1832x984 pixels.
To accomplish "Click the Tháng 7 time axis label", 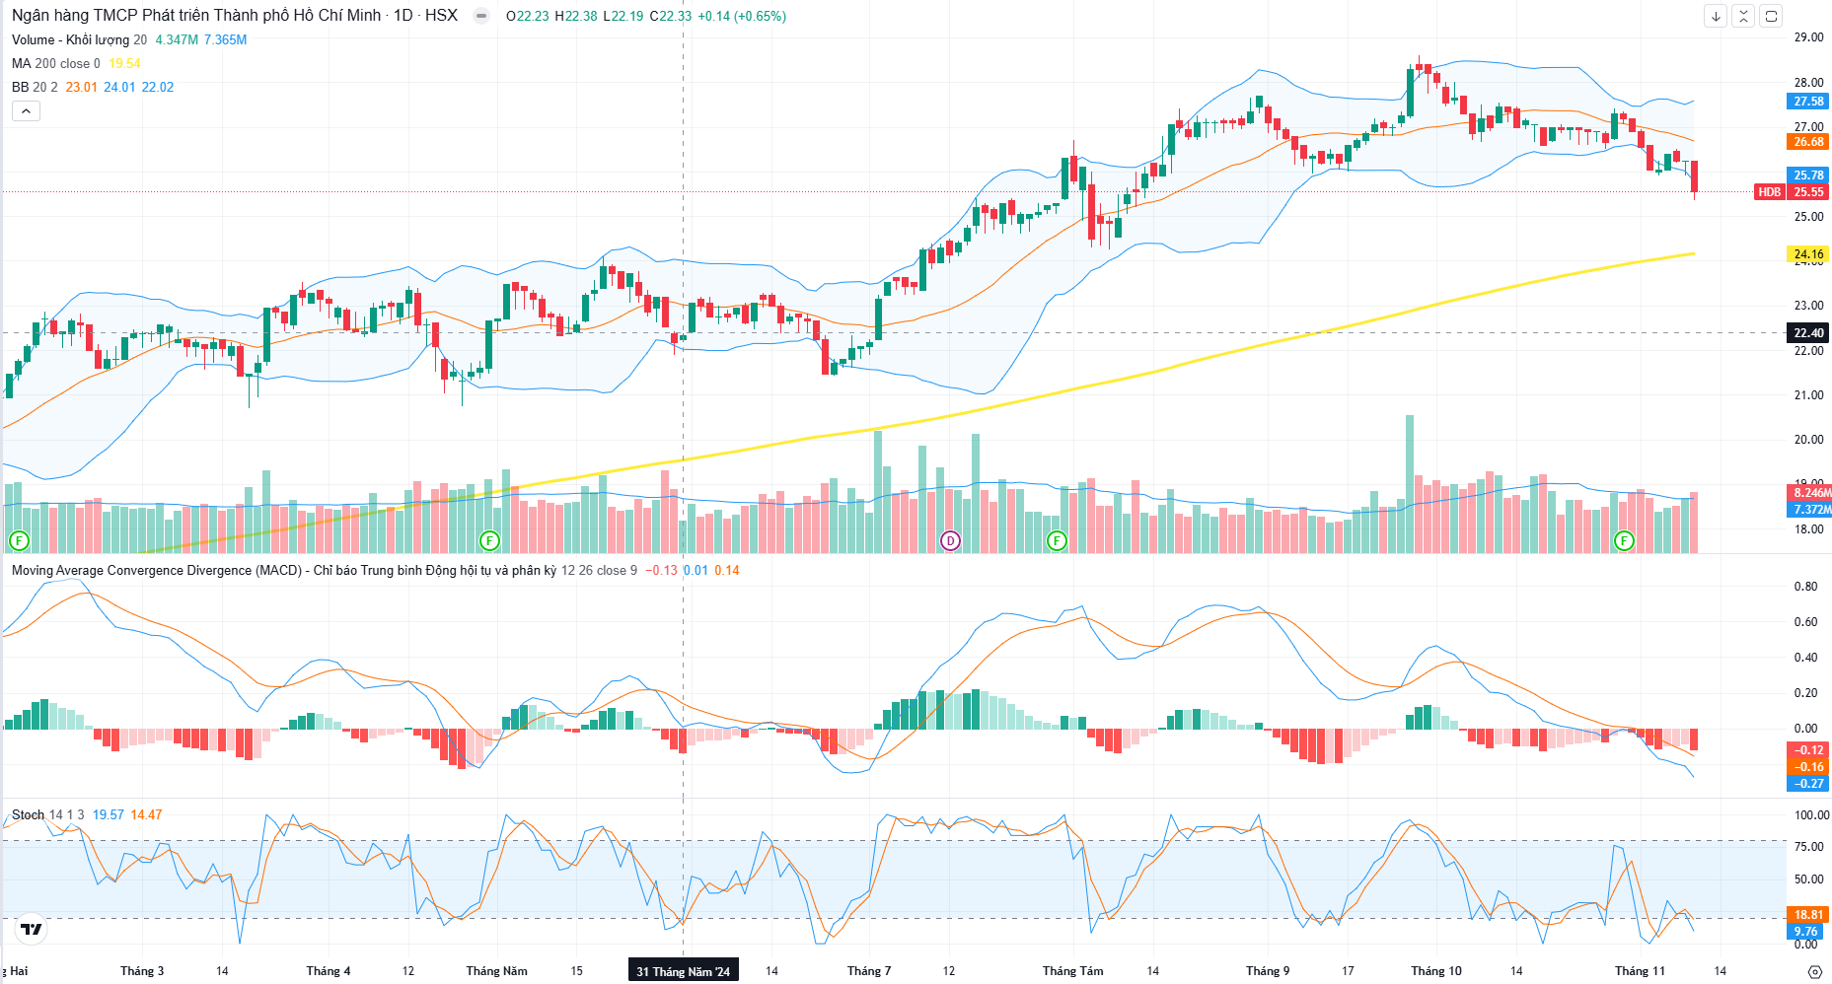I will 869,971.
